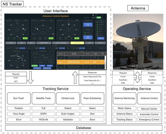
Task: Click the user profile icon in header
Action: click(x=93, y=15)
